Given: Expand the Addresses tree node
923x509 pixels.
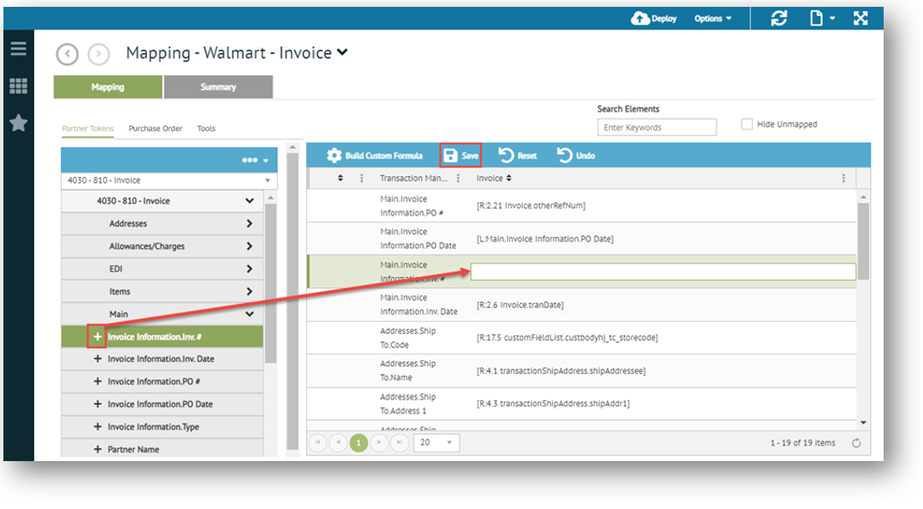Looking at the screenshot, I should point(249,223).
